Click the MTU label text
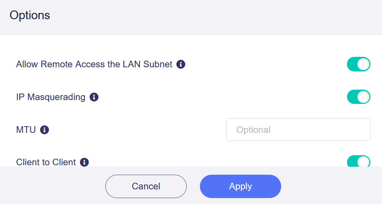Screen dimensions: 382x204 point(26,130)
